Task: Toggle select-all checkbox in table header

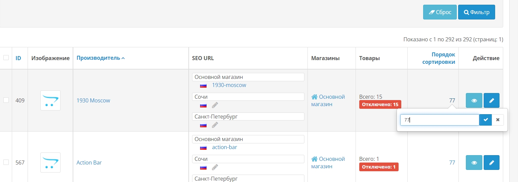Action: pyautogui.click(x=6, y=58)
